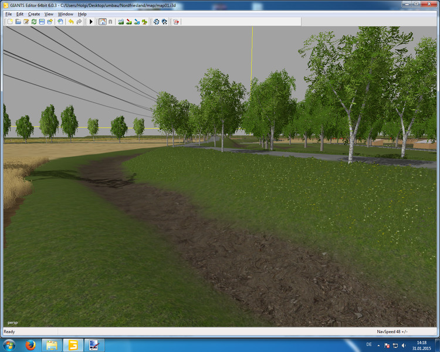
Task: Open Firefox from the taskbar
Action: pos(31,344)
